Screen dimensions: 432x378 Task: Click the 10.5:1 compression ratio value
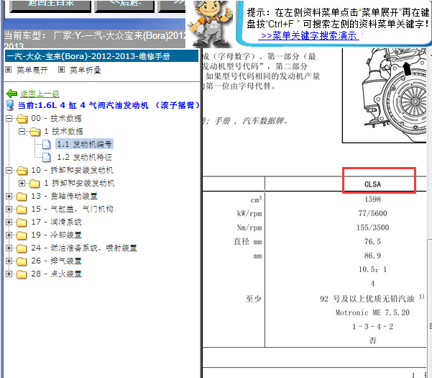372,269
